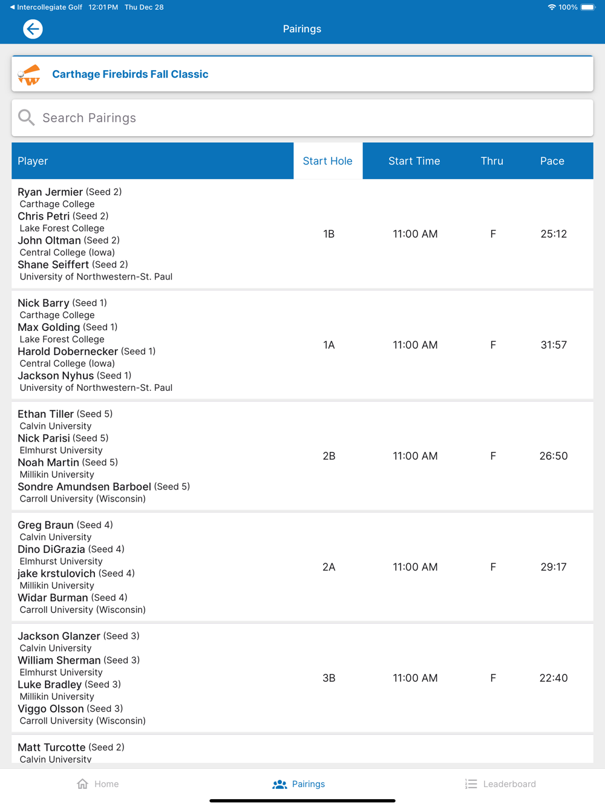The height and width of the screenshot is (807, 605).
Task: Tap the Leaderboard list icon
Action: coord(471,784)
